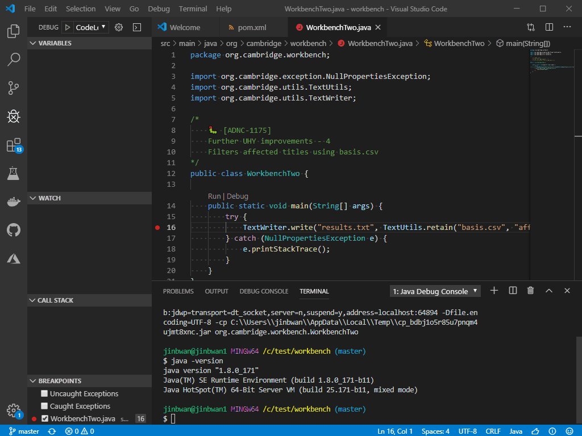Open the Test beaker icon
The height and width of the screenshot is (436, 582).
click(13, 173)
